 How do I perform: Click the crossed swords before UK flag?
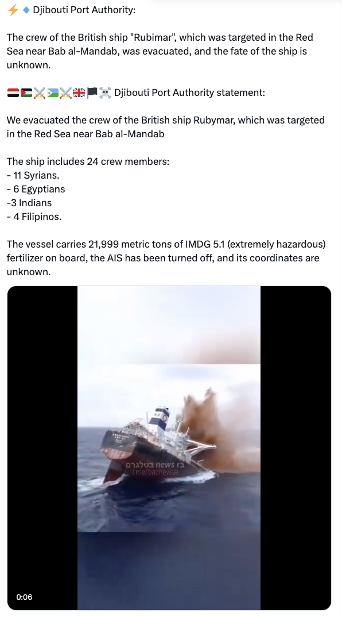point(65,93)
